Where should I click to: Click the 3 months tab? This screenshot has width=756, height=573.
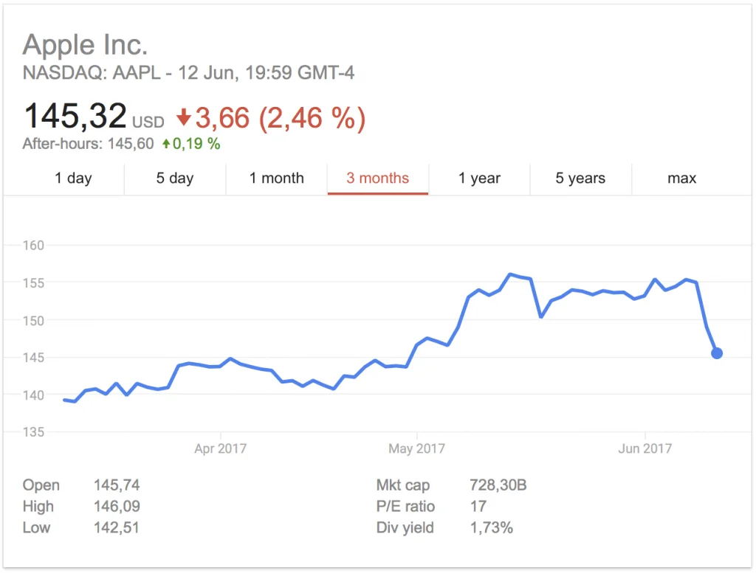(377, 178)
